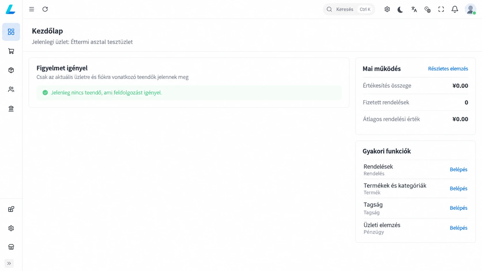The height and width of the screenshot is (271, 482).
Task: Open the finance bank icon in sidebar
Action: (x=11, y=109)
